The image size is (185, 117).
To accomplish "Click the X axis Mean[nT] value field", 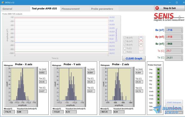I will click(9, 112).
